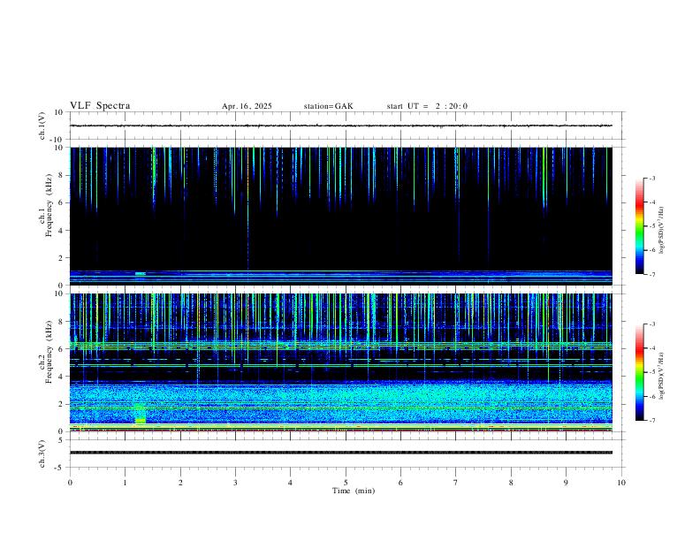
Task: Click the 'ch.1(V)' waveform axis label
Action: [x=42, y=126]
